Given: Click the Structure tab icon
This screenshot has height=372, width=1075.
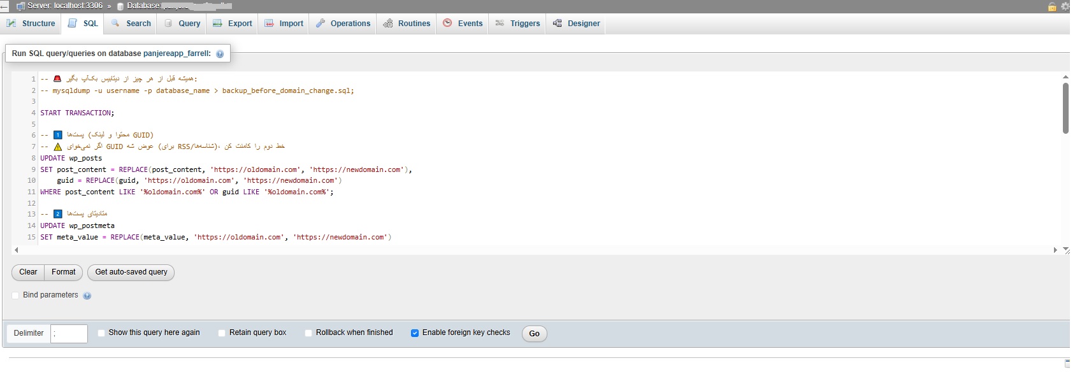Looking at the screenshot, I should (x=11, y=24).
